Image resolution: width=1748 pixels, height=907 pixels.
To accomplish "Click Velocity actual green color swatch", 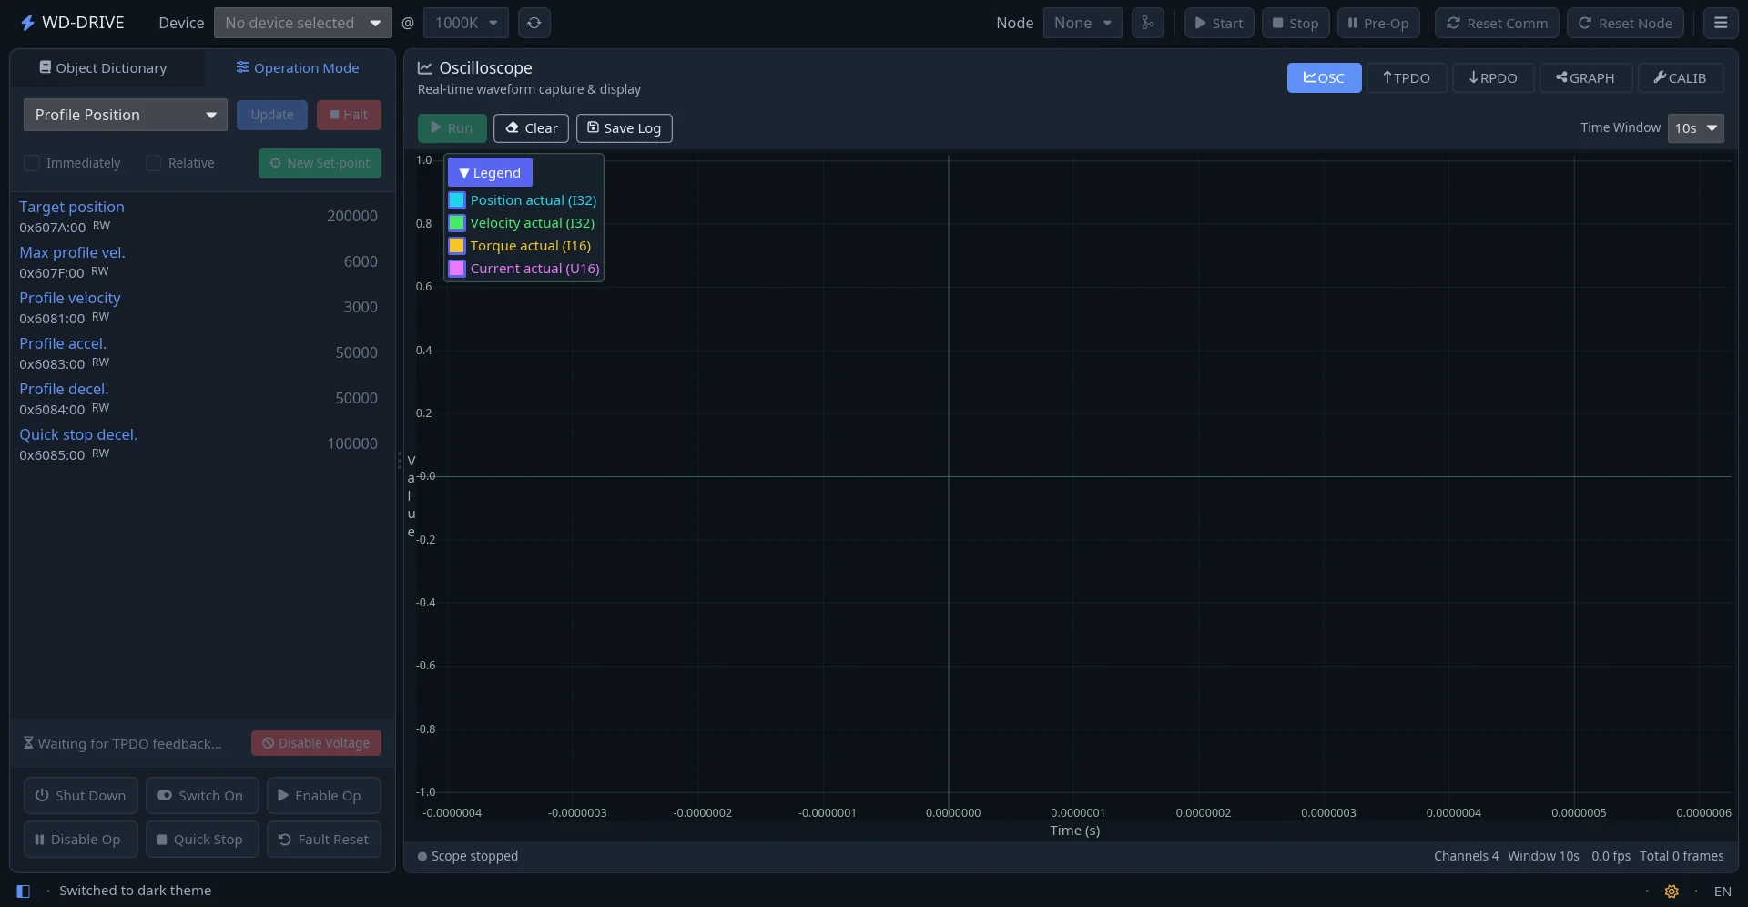I will click(457, 223).
